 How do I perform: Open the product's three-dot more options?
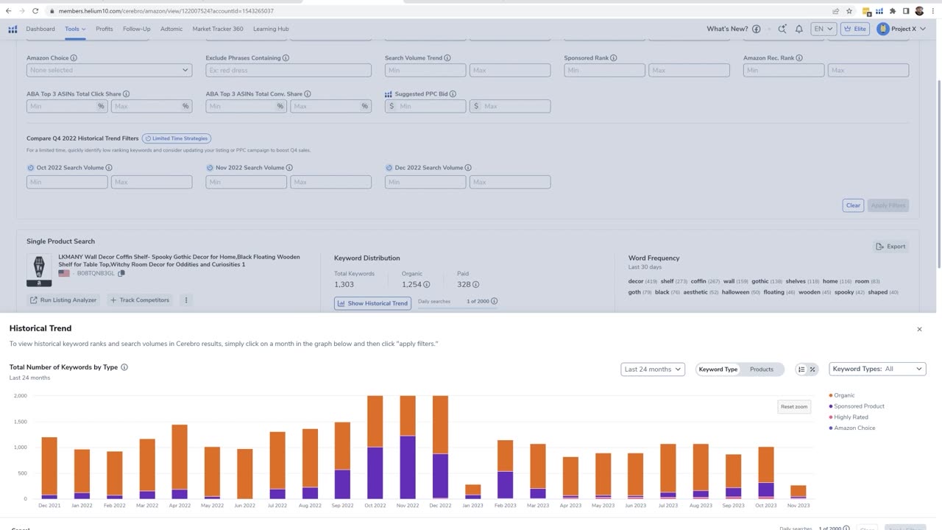click(186, 300)
